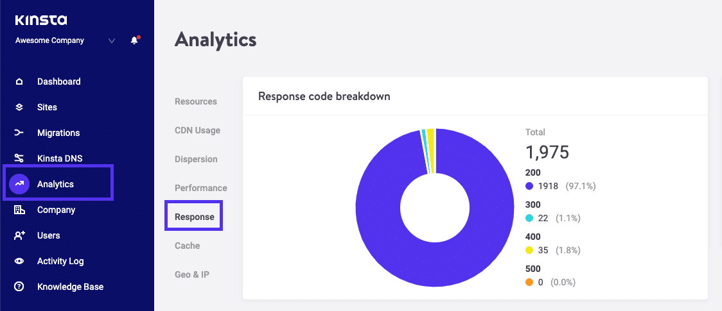The image size is (722, 311).
Task: Click the Users add-person icon
Action: pos(19,235)
